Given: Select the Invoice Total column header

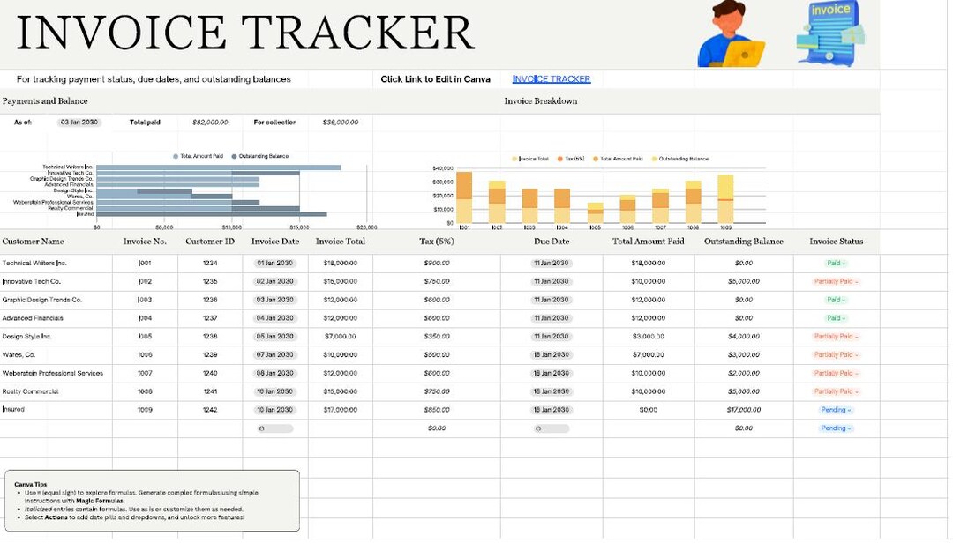Looking at the screenshot, I should [x=341, y=242].
